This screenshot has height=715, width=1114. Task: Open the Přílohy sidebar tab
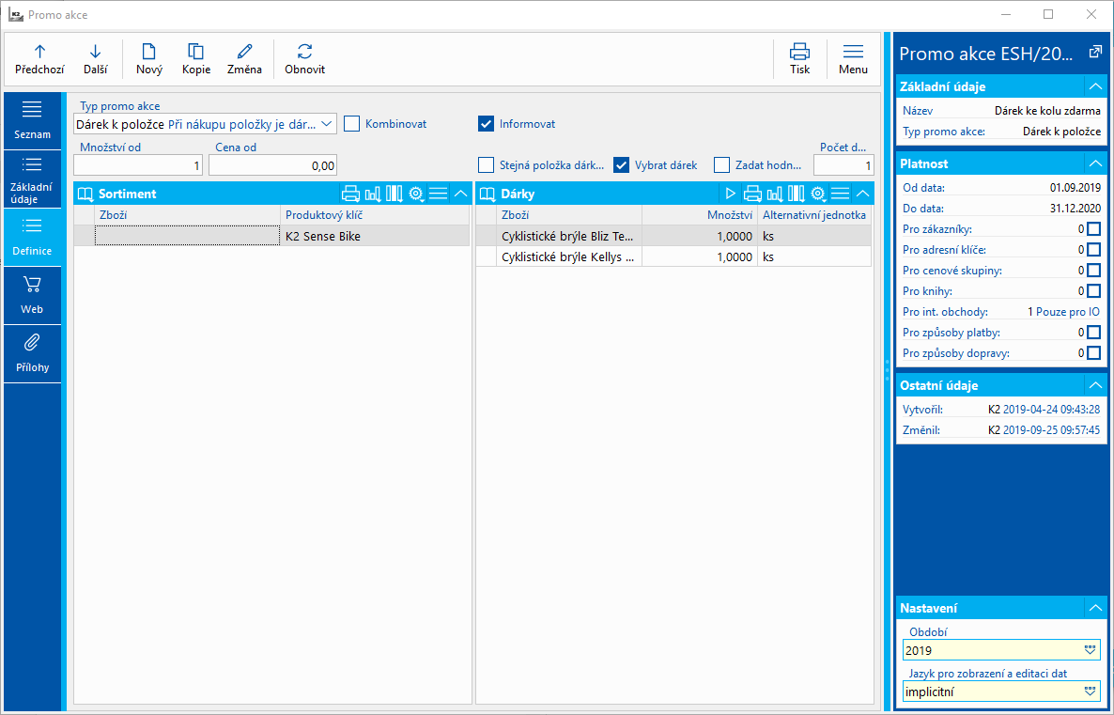pyautogui.click(x=32, y=353)
